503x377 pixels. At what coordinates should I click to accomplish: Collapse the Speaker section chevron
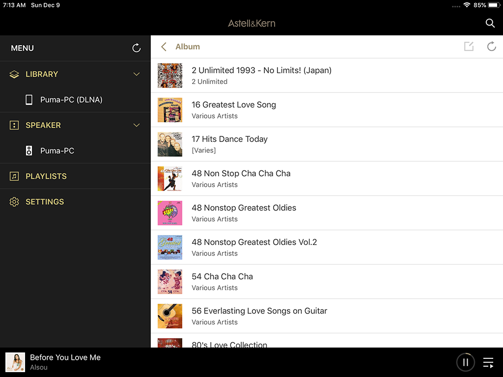tap(137, 125)
